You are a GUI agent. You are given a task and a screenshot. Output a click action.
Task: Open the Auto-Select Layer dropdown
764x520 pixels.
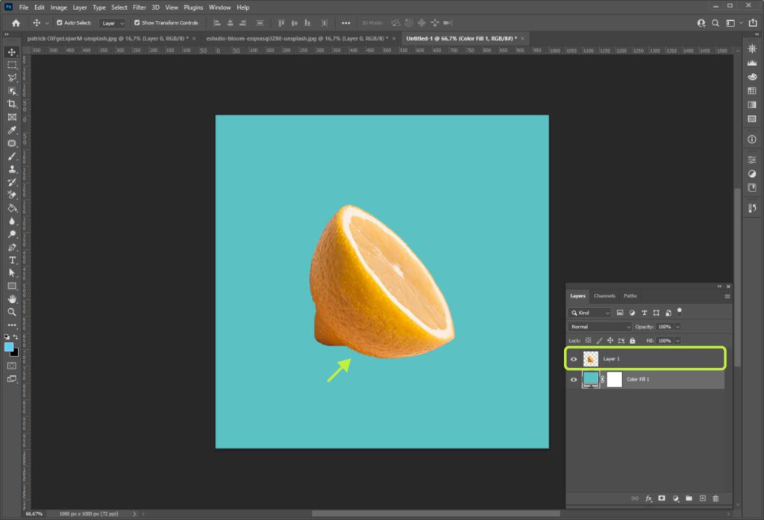[112, 23]
